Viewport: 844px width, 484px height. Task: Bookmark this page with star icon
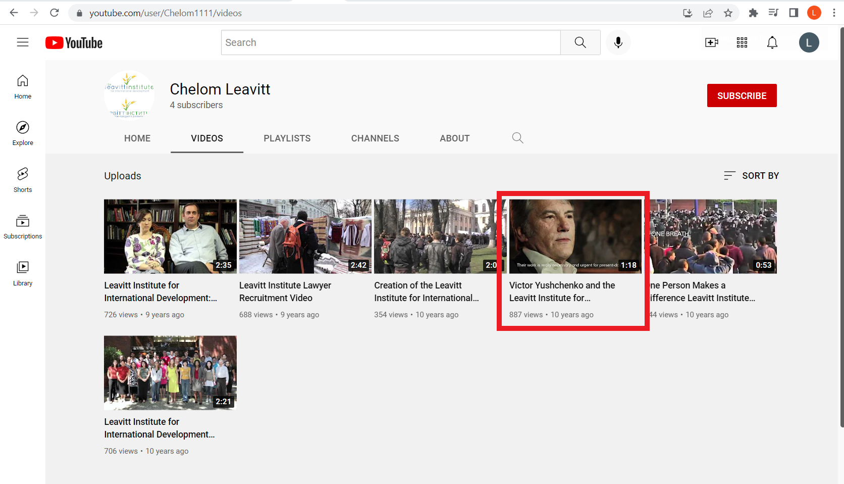728,13
